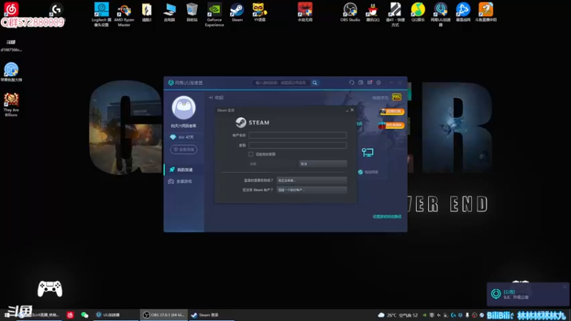Open the They Are Billions desktop shortcut
This screenshot has width=571, height=321.
[x=11, y=105]
